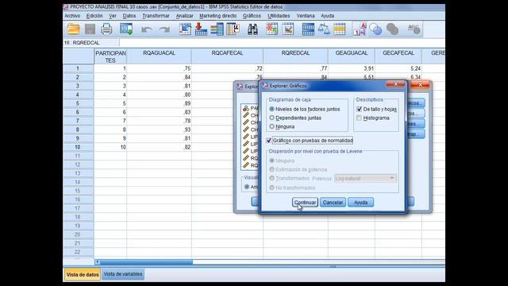Image resolution: width=508 pixels, height=286 pixels.
Task: Select Niveles de los factores juntos radio
Action: tap(271, 109)
